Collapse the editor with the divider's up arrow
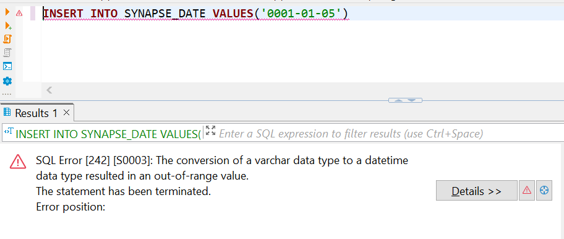564x239 pixels. click(x=398, y=100)
